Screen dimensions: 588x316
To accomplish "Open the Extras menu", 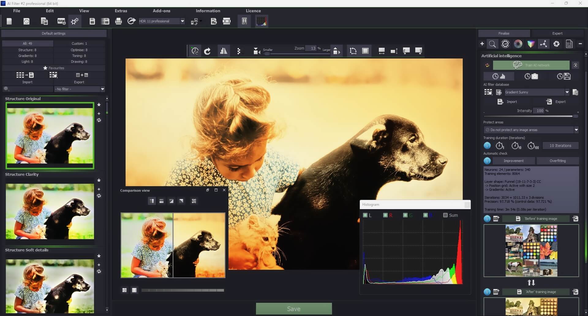I will 121,11.
